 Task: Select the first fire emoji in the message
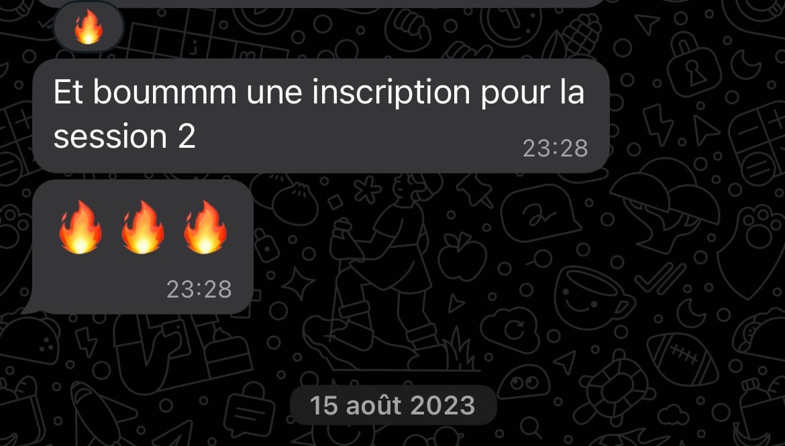81,226
